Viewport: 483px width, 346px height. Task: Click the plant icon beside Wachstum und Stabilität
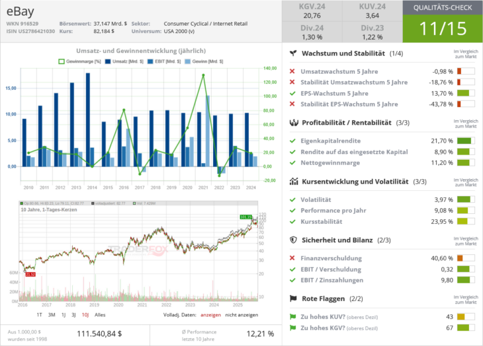click(293, 53)
